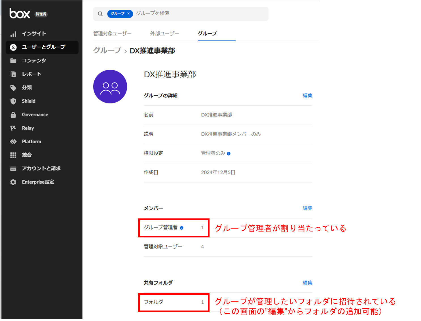Open the インサイト menu item
Viewport: 421px width, 321px height.
pos(42,34)
